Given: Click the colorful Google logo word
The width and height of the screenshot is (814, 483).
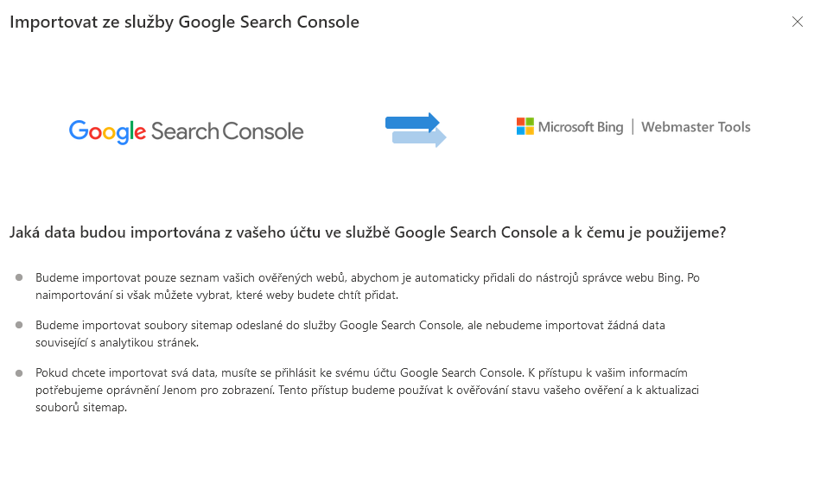Looking at the screenshot, I should (x=107, y=132).
